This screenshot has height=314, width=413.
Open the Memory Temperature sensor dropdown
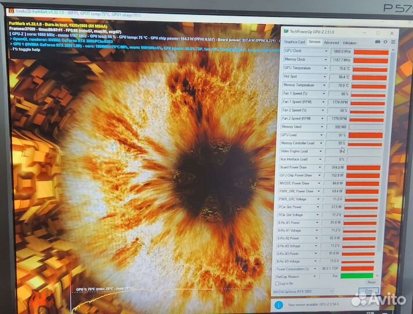[324, 85]
